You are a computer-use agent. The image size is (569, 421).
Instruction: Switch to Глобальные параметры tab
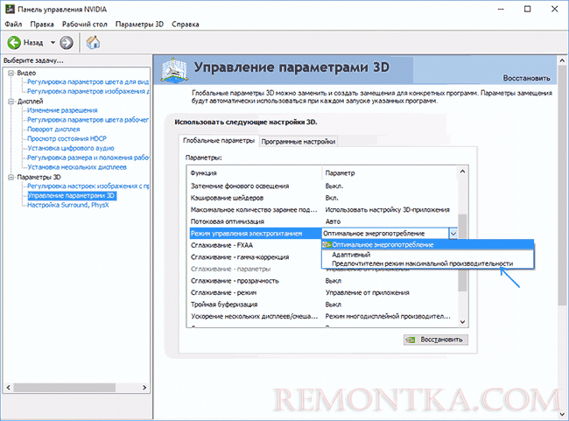pyautogui.click(x=219, y=141)
